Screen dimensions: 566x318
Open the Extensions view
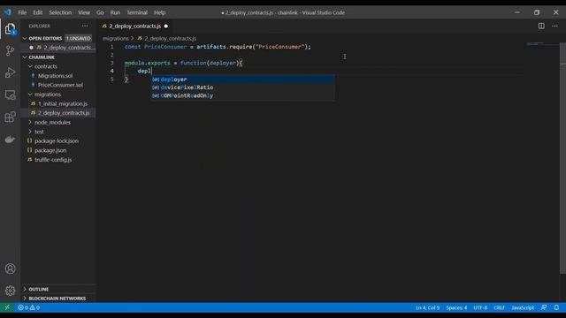click(10, 117)
